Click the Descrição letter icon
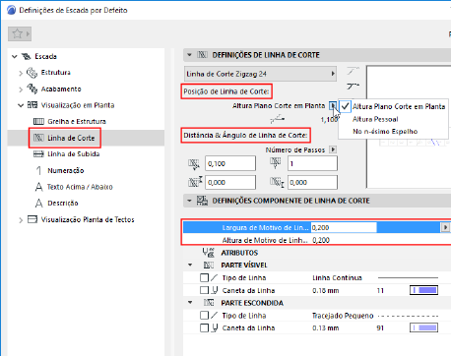The image size is (451, 356). click(x=38, y=204)
